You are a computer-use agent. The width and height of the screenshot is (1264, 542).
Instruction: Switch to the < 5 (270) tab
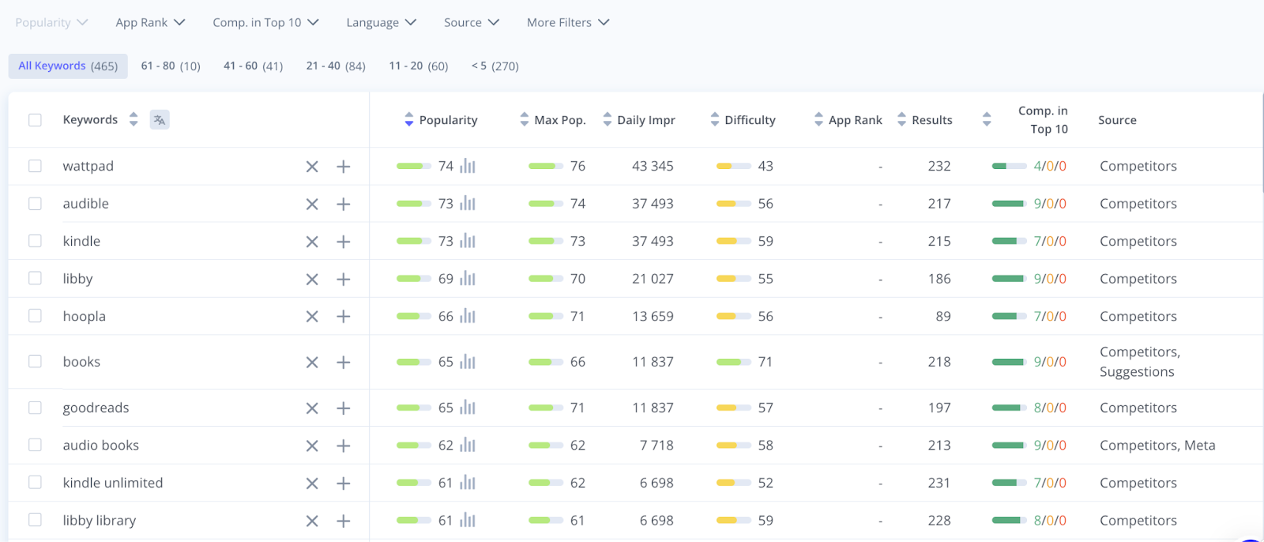[495, 66]
